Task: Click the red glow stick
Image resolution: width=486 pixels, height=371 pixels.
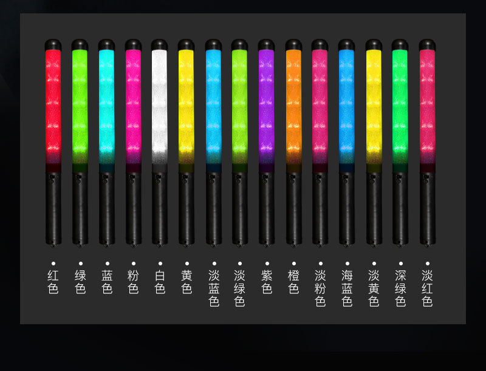Action: click(x=53, y=143)
